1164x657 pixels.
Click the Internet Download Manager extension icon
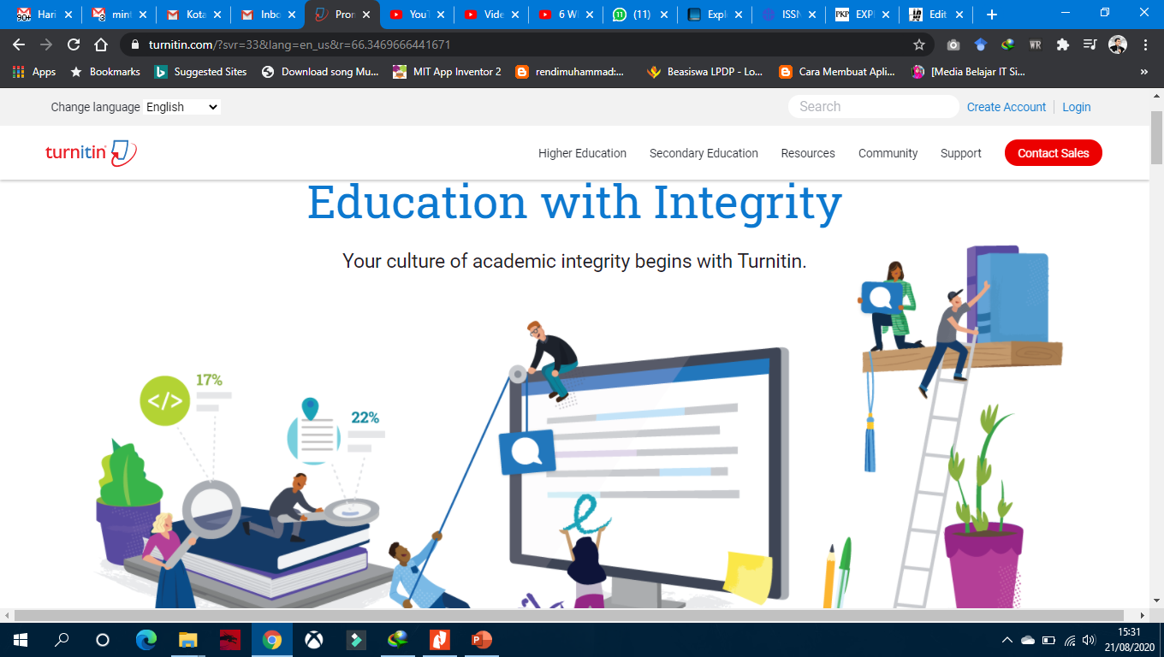(x=1008, y=44)
